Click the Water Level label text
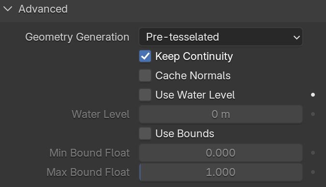Image resolution: width=326 pixels, height=187 pixels. point(101,114)
